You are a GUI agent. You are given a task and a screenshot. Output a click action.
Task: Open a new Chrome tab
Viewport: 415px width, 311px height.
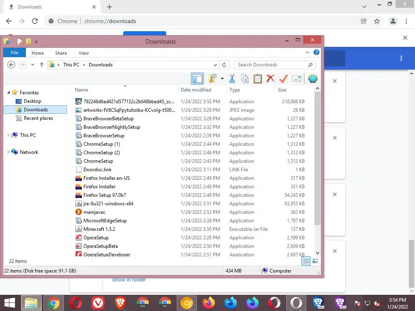click(x=109, y=7)
